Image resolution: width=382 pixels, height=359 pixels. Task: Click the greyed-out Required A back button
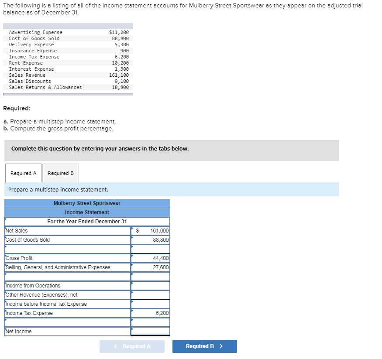(x=132, y=346)
